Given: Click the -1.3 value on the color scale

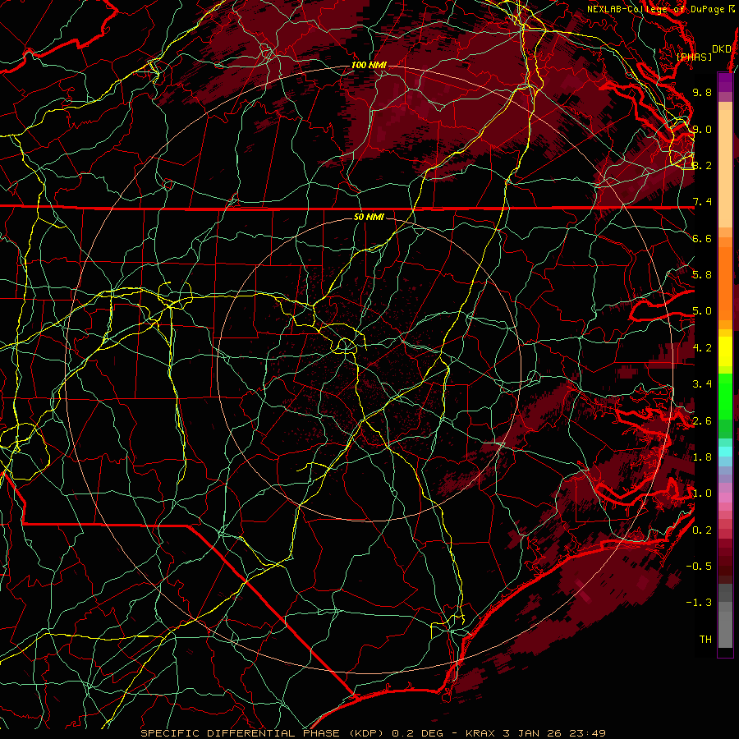Looking at the screenshot, I should click(699, 603).
